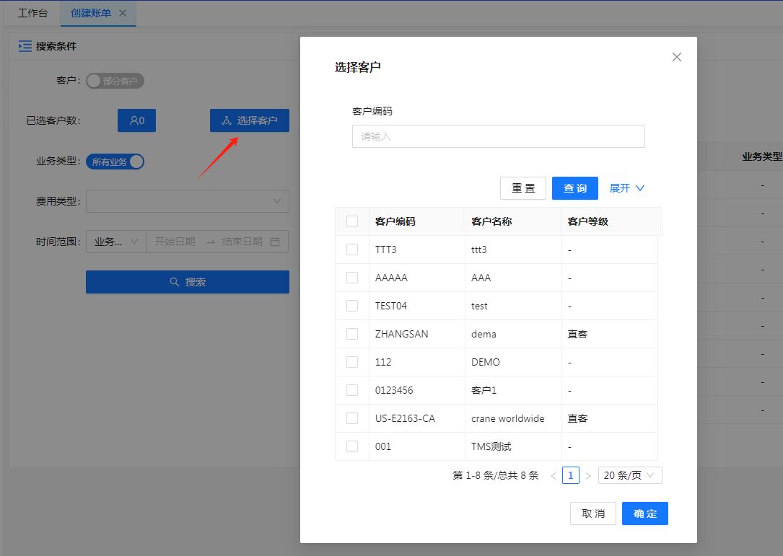The width and height of the screenshot is (783, 556).
Task: Open the 费用类型 dropdown
Action: coord(187,201)
